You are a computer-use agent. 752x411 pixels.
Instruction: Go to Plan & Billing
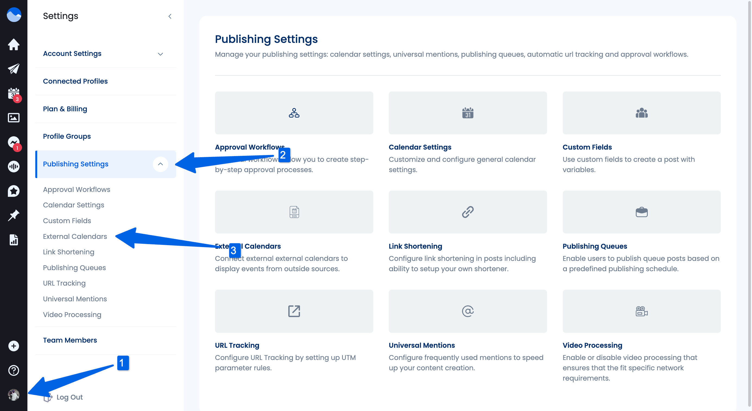click(x=65, y=109)
